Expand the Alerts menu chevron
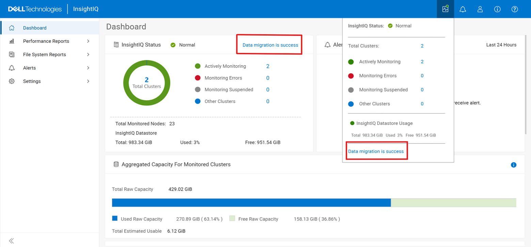This screenshot has width=531, height=247. pyautogui.click(x=88, y=68)
